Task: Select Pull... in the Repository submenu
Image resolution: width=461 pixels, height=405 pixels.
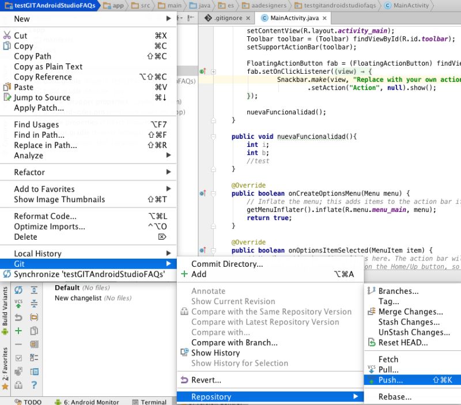Action: (413, 369)
